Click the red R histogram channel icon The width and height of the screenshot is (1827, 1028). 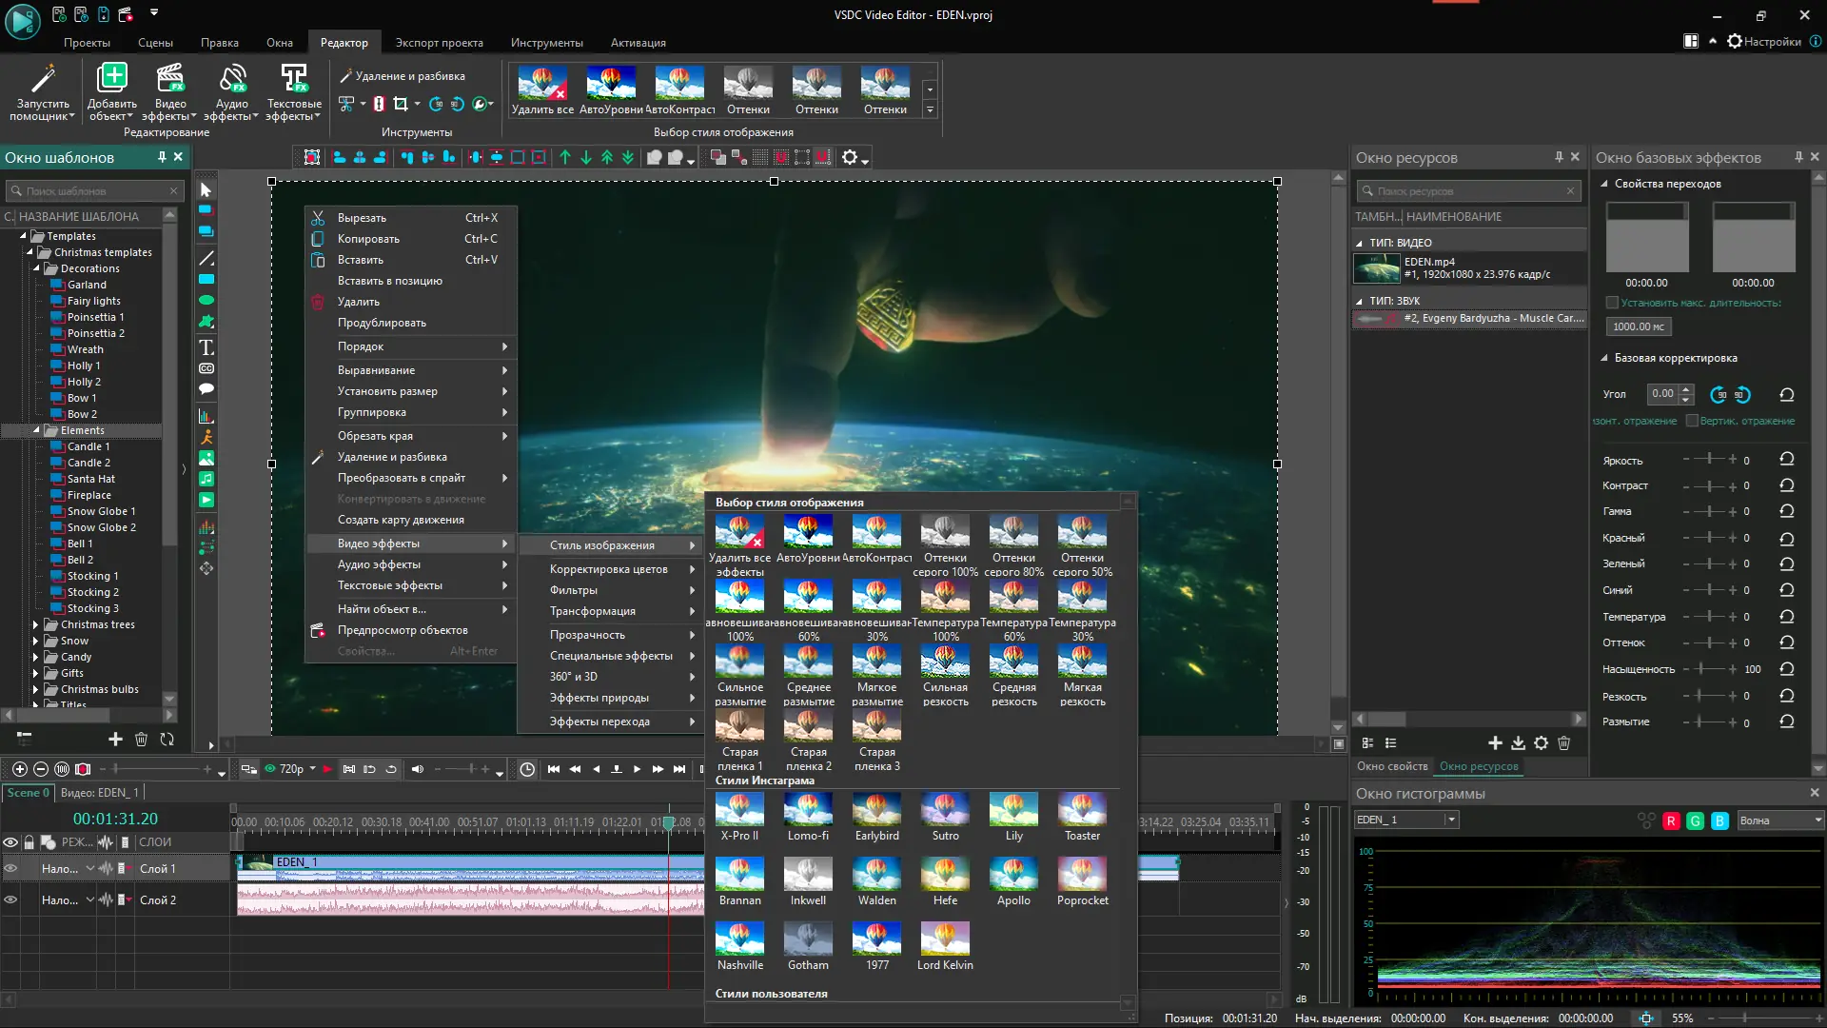[1671, 820]
